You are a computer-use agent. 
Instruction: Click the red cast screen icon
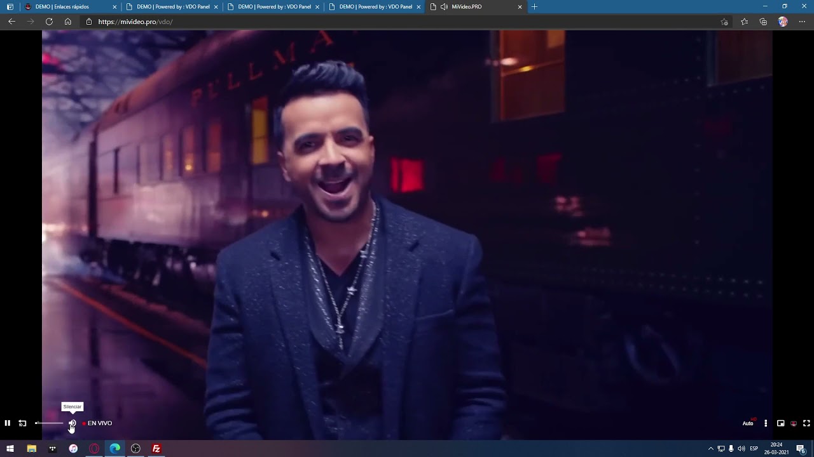tap(794, 423)
